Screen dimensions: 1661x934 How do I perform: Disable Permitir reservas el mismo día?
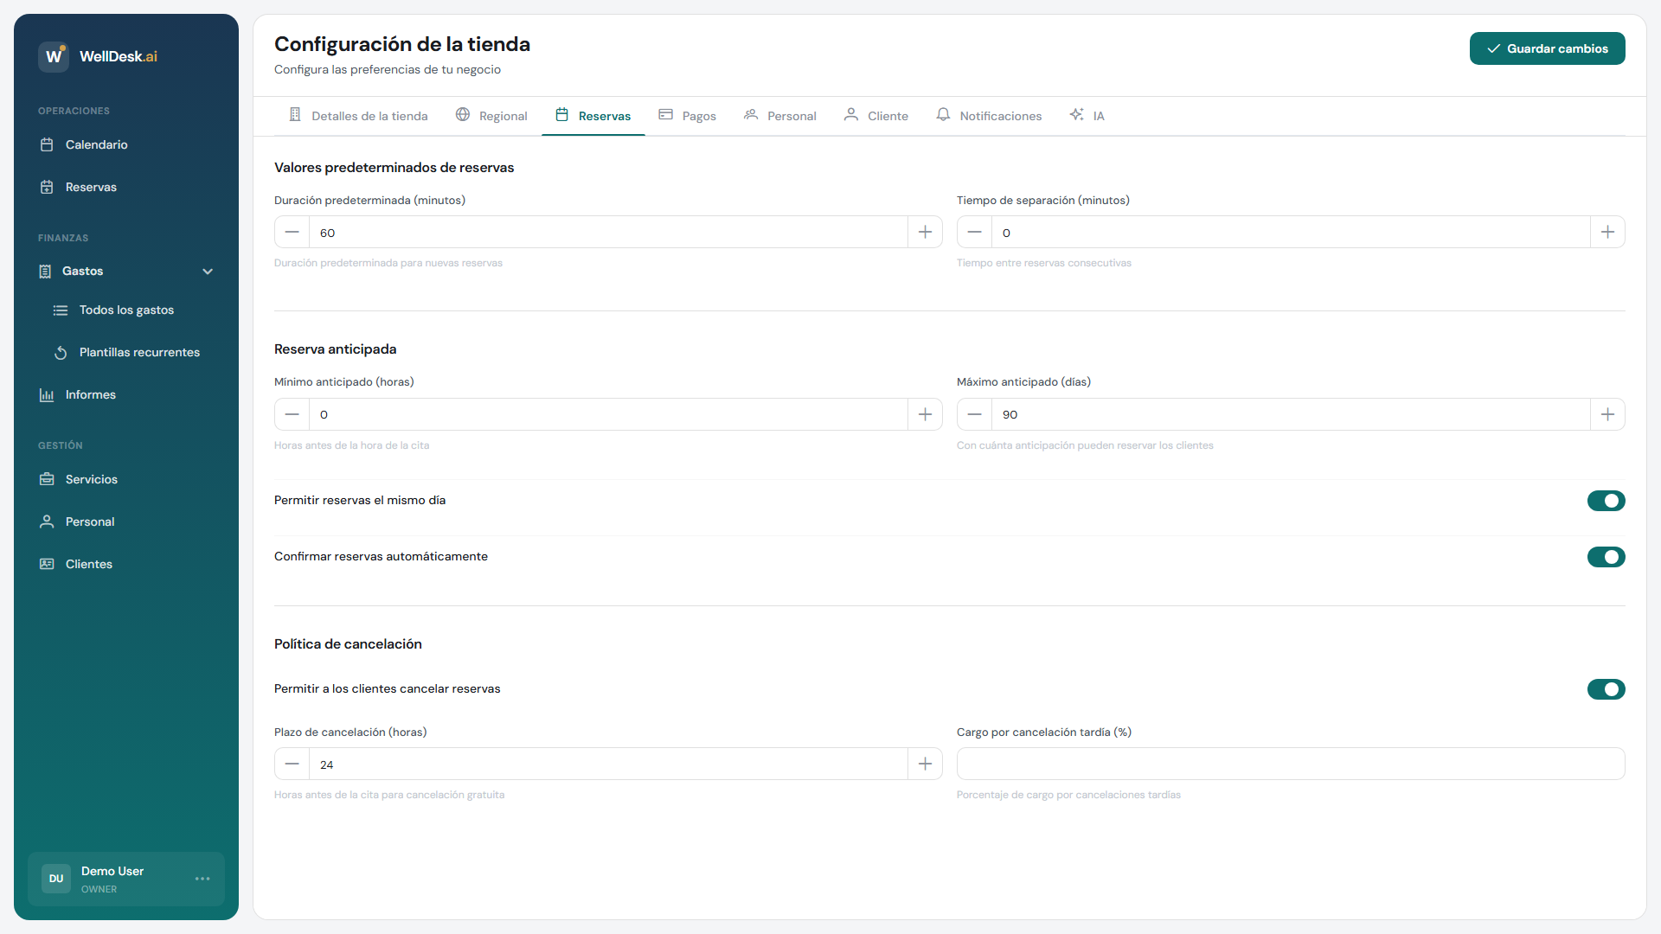(1606, 501)
